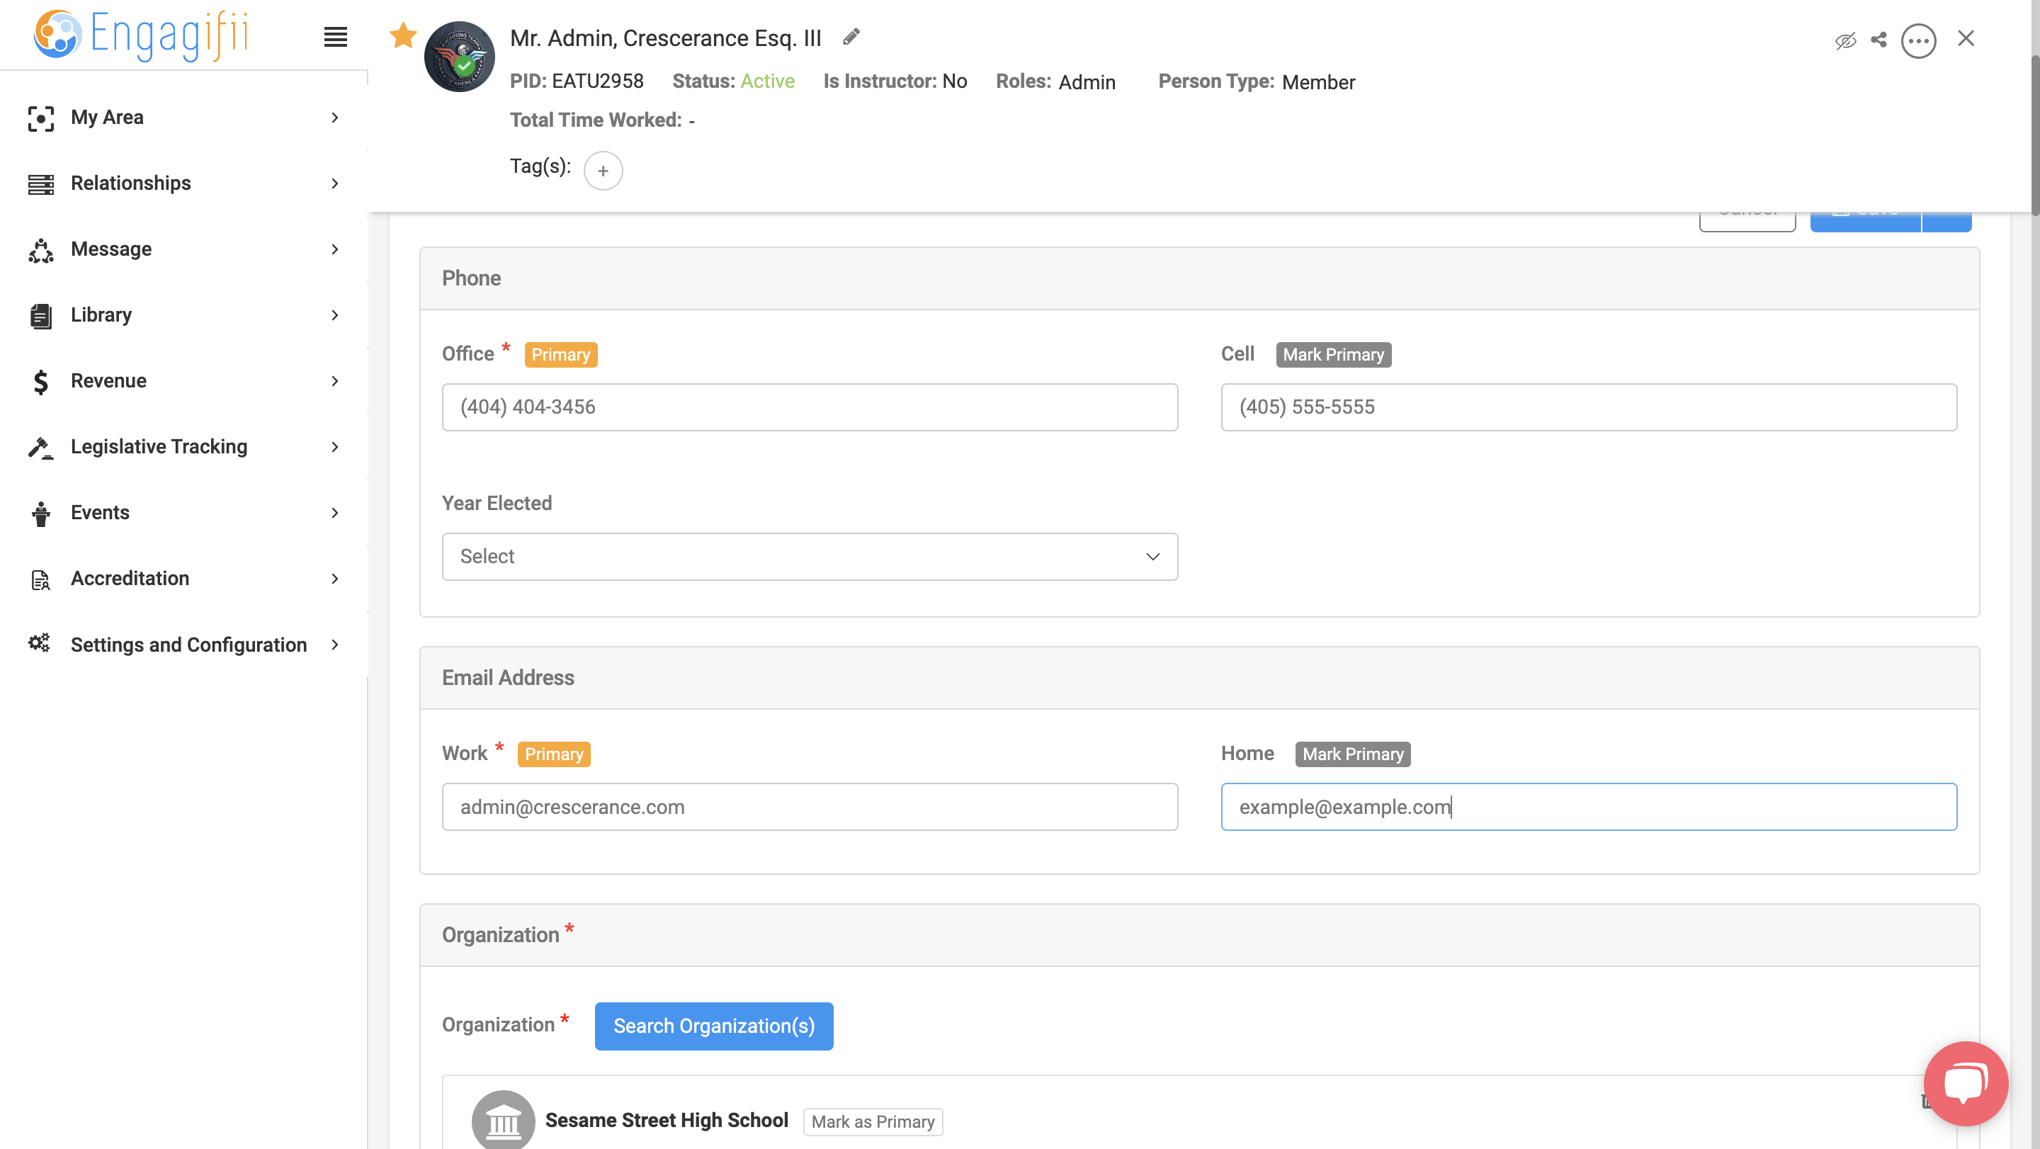Image resolution: width=2040 pixels, height=1149 pixels.
Task: Expand Revenue chevron
Action: 335,380
